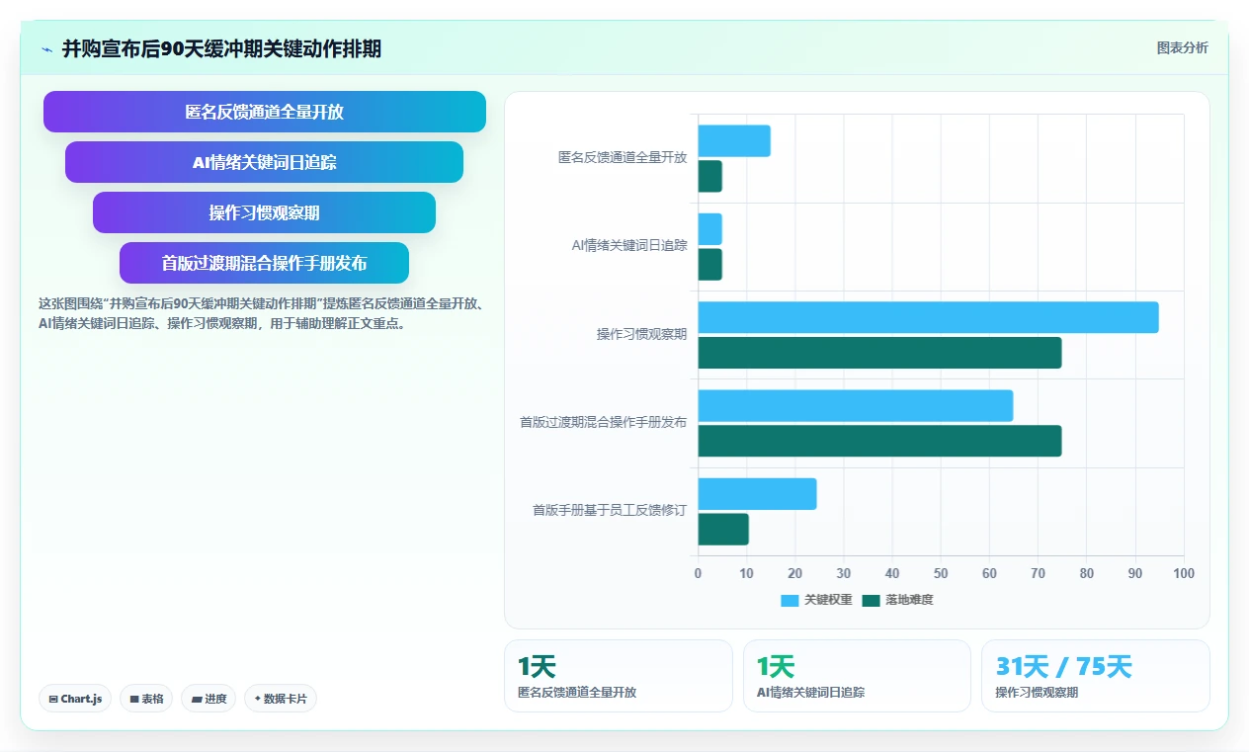The height and width of the screenshot is (752, 1249).
Task: Toggle the 关键权重 legend swatch
Action: coord(790,600)
